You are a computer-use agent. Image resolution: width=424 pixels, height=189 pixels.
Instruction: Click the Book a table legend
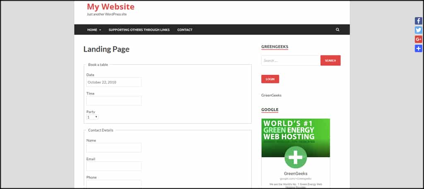tap(98, 65)
